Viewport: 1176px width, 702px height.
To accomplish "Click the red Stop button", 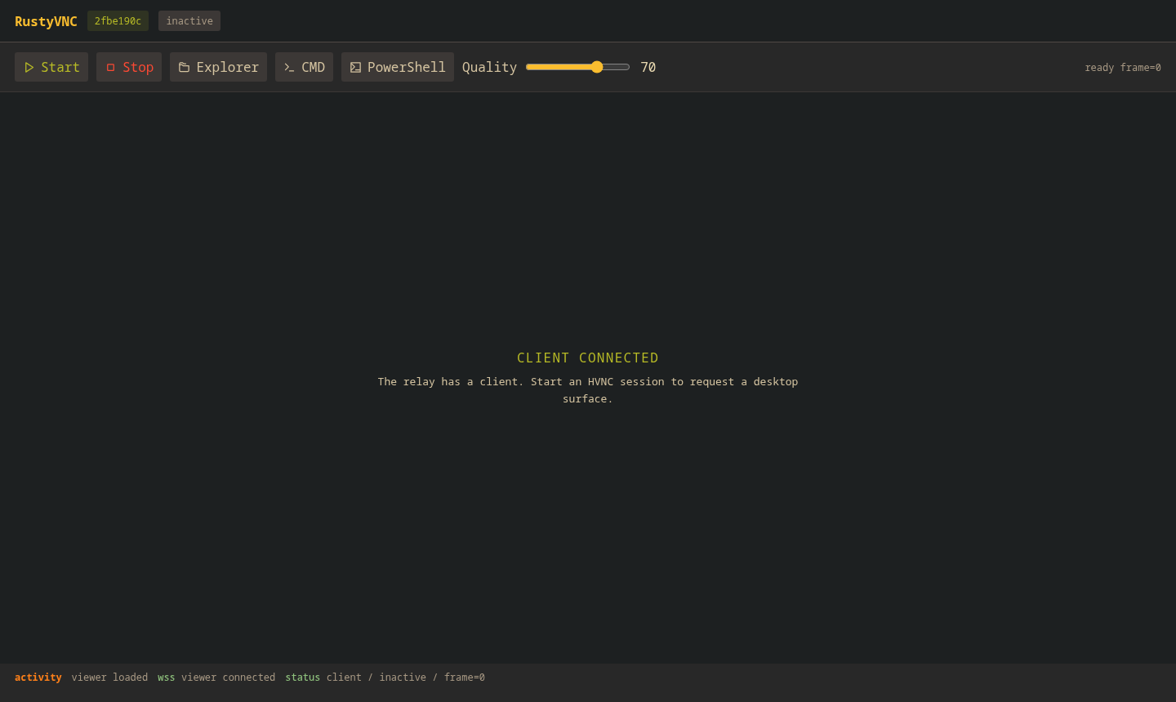I will click(129, 67).
